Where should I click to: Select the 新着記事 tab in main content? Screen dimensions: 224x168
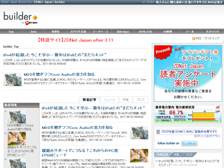[x=90, y=100]
